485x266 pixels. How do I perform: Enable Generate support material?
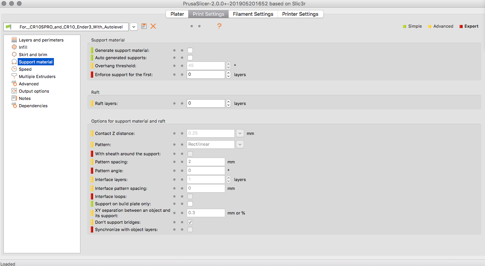pos(190,50)
